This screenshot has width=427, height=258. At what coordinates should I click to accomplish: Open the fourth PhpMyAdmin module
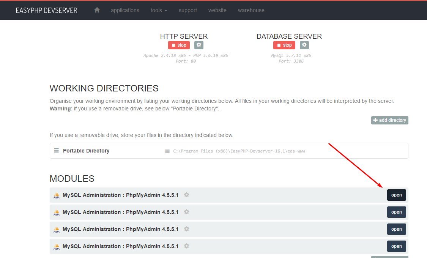click(x=397, y=246)
